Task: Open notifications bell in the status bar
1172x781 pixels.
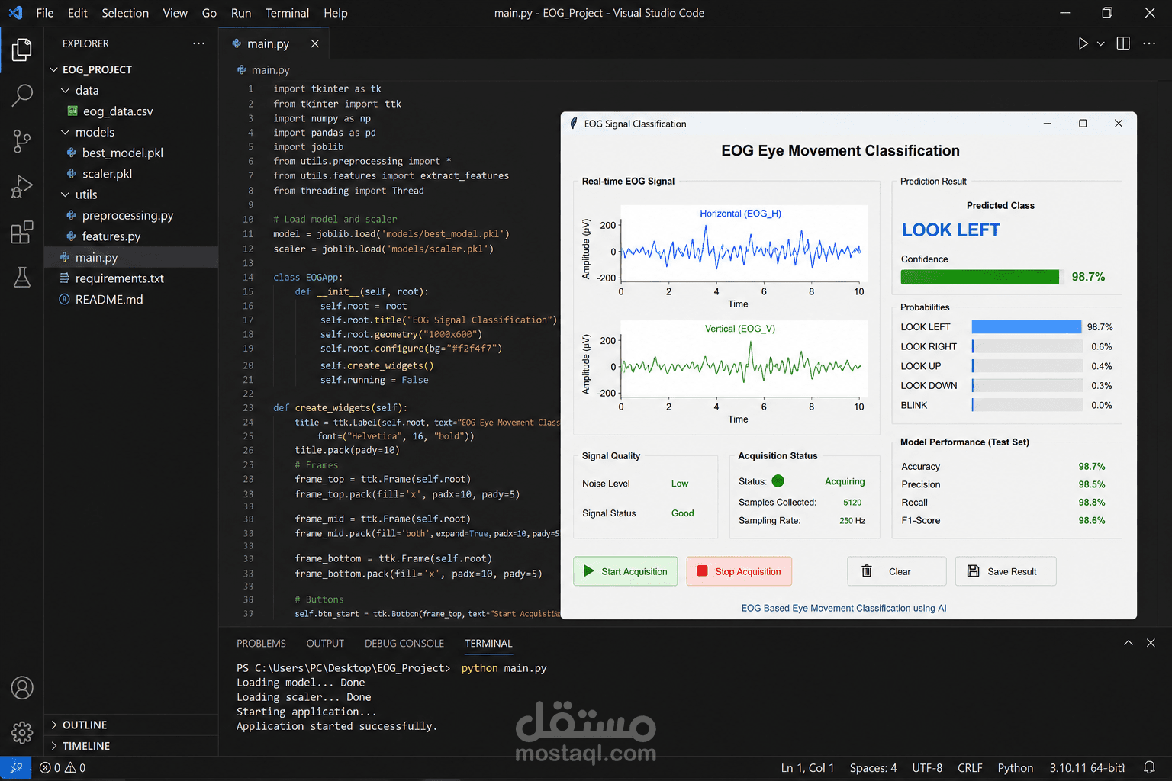Action: tap(1149, 768)
